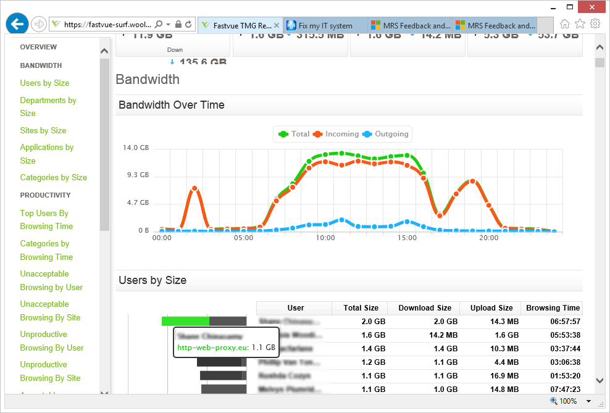The height and width of the screenshot is (413, 610).
Task: Open the browser tools gear icon
Action: point(595,24)
